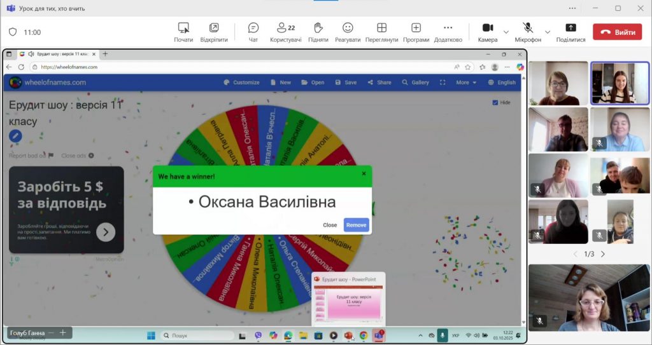
Task: Expand the microphone options dropdown arrow
Action: (548, 32)
